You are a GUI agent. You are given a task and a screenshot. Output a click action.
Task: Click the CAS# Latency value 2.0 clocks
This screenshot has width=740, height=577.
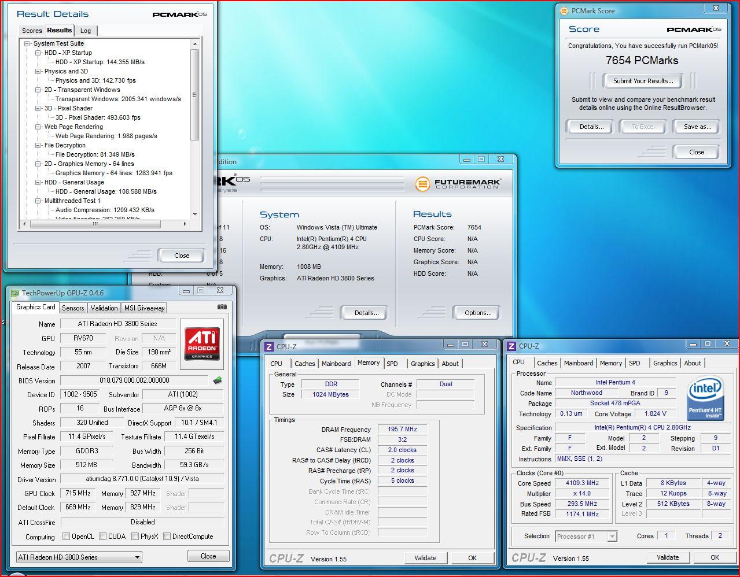click(402, 450)
